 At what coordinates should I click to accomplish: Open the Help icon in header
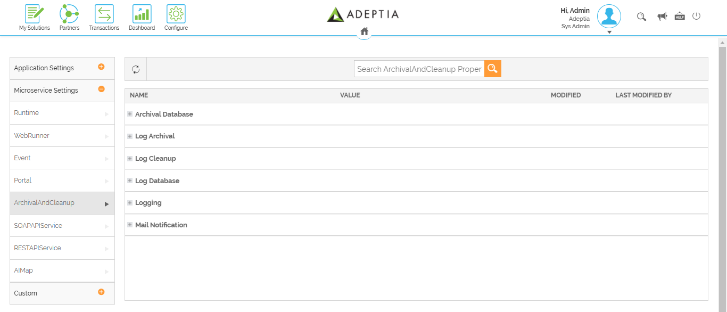(680, 17)
